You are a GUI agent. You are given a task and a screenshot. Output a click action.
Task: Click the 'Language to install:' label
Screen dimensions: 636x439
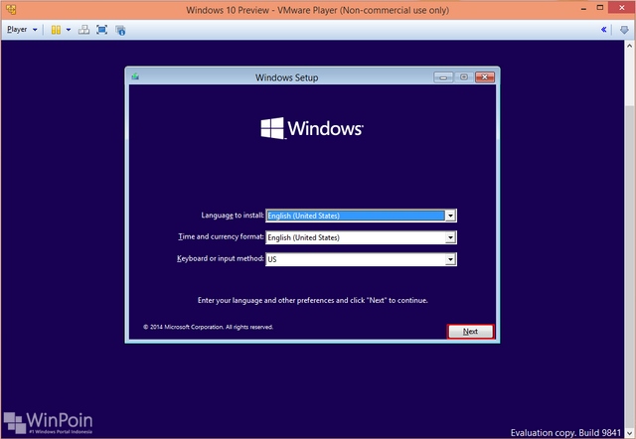point(233,216)
